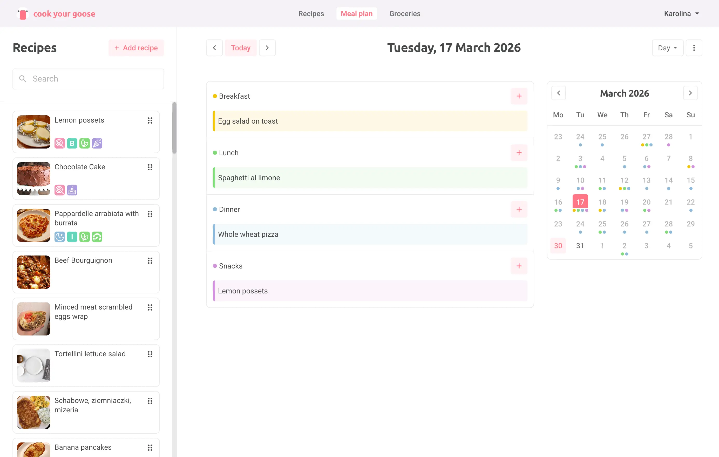Viewport: 719px width, 457px height.
Task: Go to previous day with left arrow
Action: coord(214,48)
